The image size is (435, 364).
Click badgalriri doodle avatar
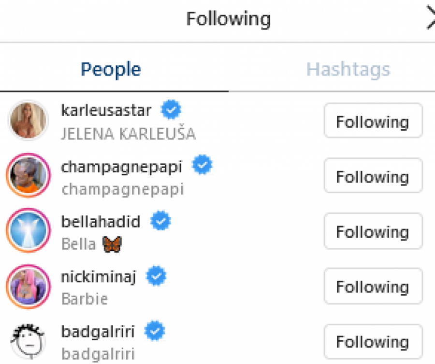[x=28, y=341]
